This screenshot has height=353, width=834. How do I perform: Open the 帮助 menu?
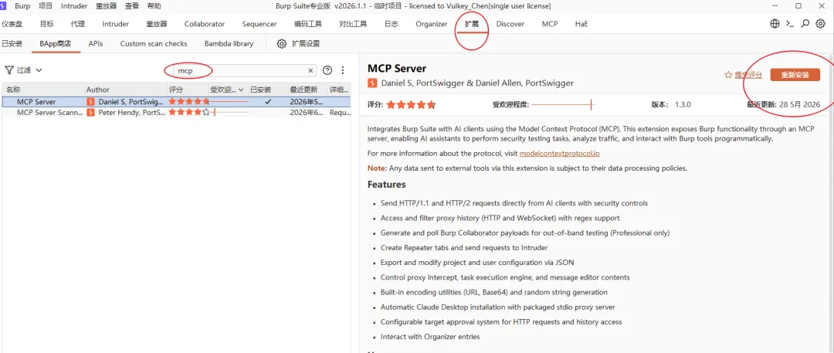[x=154, y=6]
